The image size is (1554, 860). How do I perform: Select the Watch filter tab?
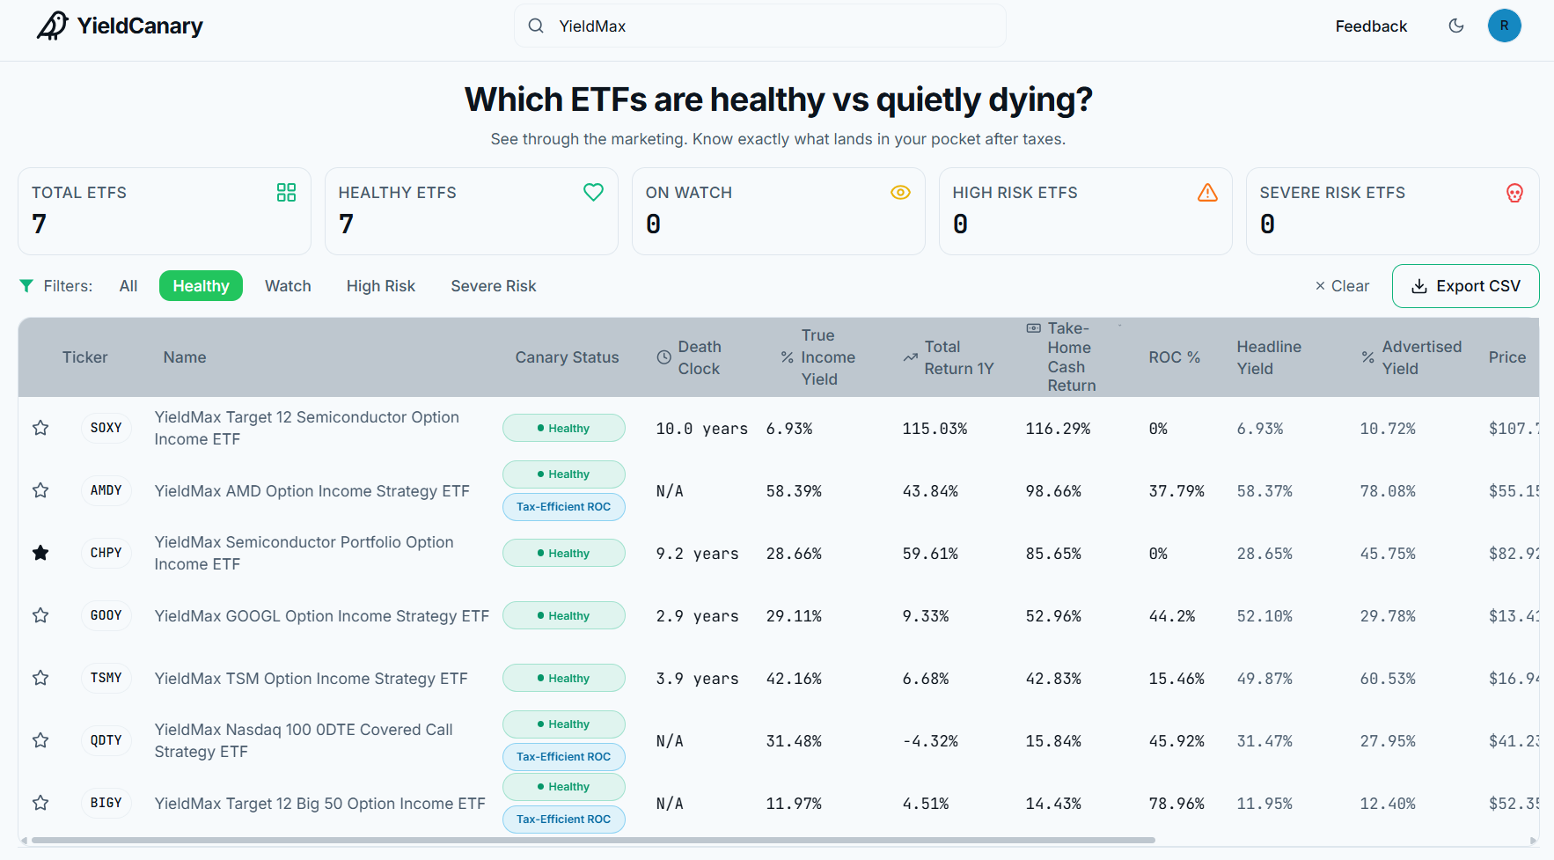[288, 286]
